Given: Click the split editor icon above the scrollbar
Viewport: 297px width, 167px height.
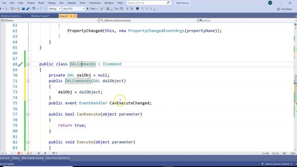Looking at the screenshot, I should (295, 25).
